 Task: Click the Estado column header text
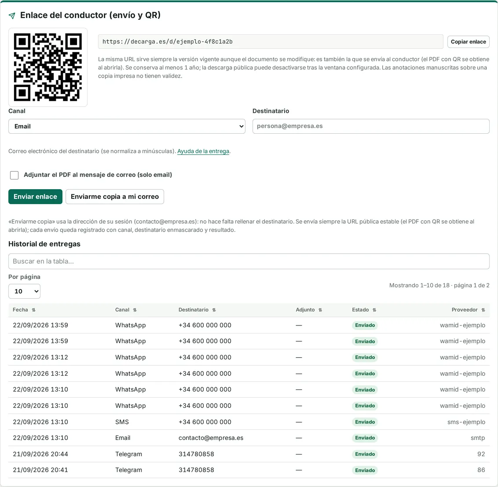360,310
